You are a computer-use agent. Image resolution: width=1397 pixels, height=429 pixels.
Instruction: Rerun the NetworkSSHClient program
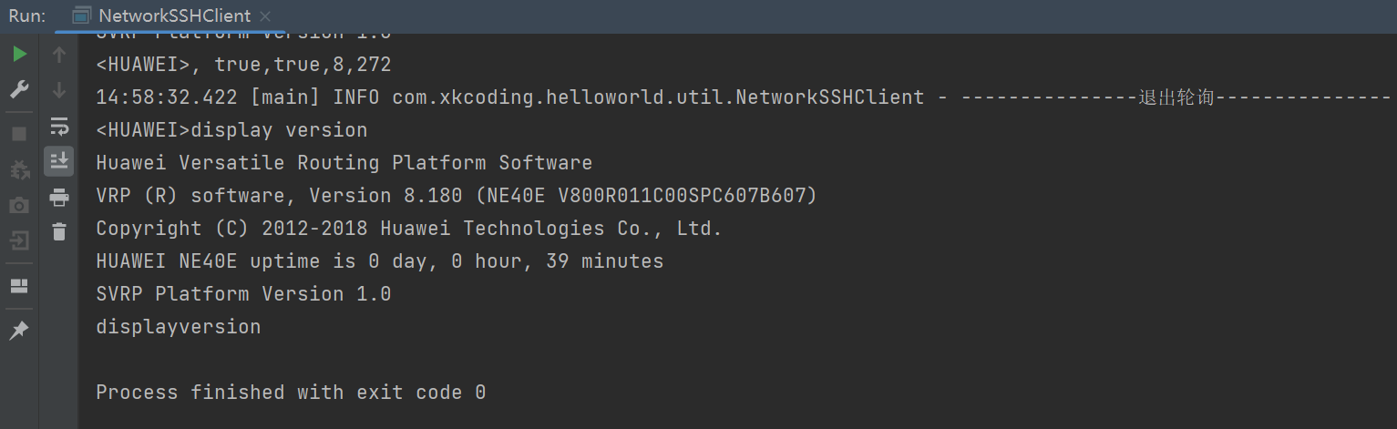pos(19,55)
